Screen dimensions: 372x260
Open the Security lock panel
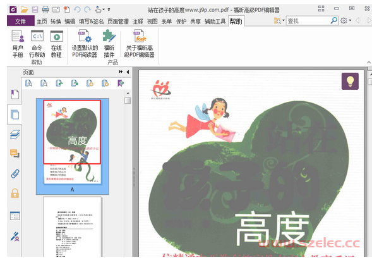point(15,193)
